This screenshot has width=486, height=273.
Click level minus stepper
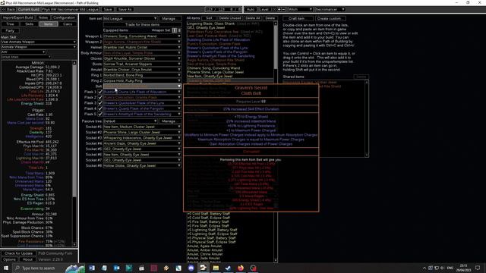point(283,9)
